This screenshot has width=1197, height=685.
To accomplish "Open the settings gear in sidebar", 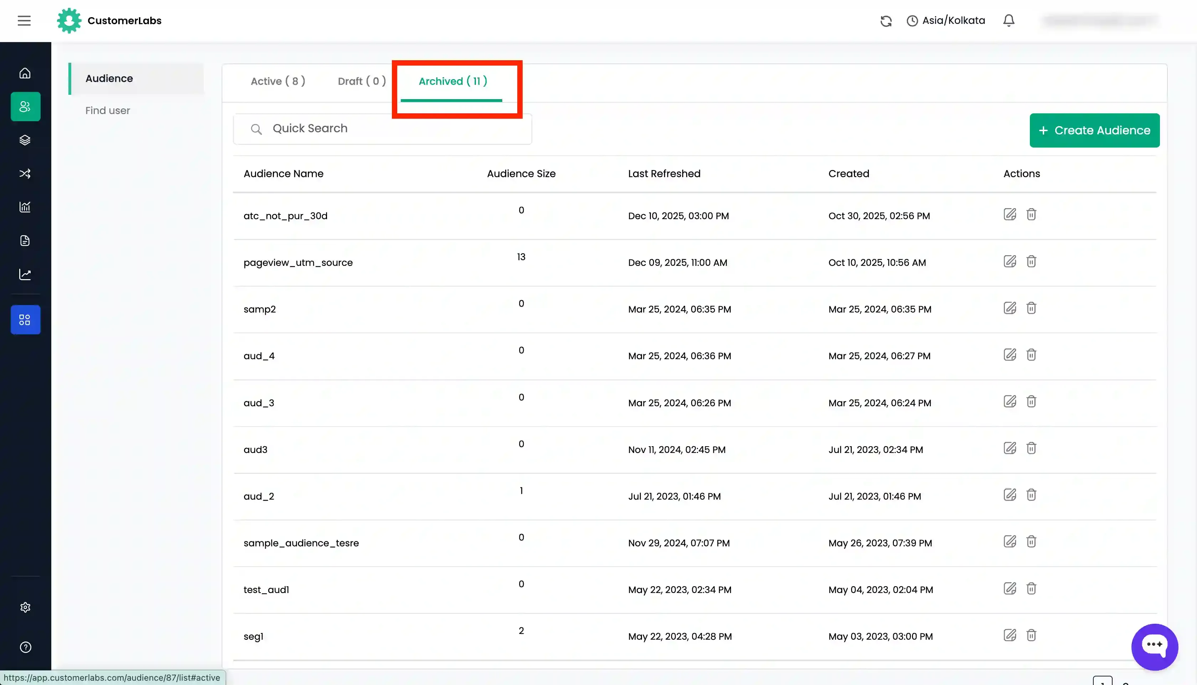I will tap(25, 607).
